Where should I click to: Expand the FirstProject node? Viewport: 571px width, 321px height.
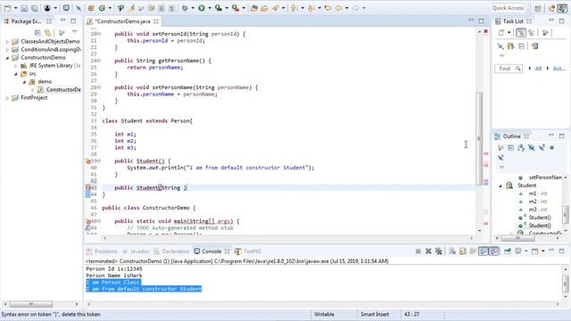(7, 98)
